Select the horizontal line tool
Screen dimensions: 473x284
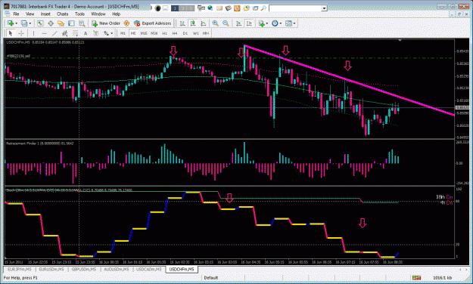coord(44,33)
